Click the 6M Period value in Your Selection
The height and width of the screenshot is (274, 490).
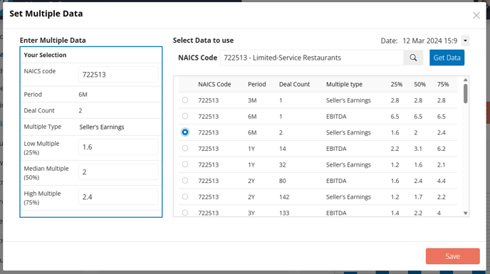(83, 95)
